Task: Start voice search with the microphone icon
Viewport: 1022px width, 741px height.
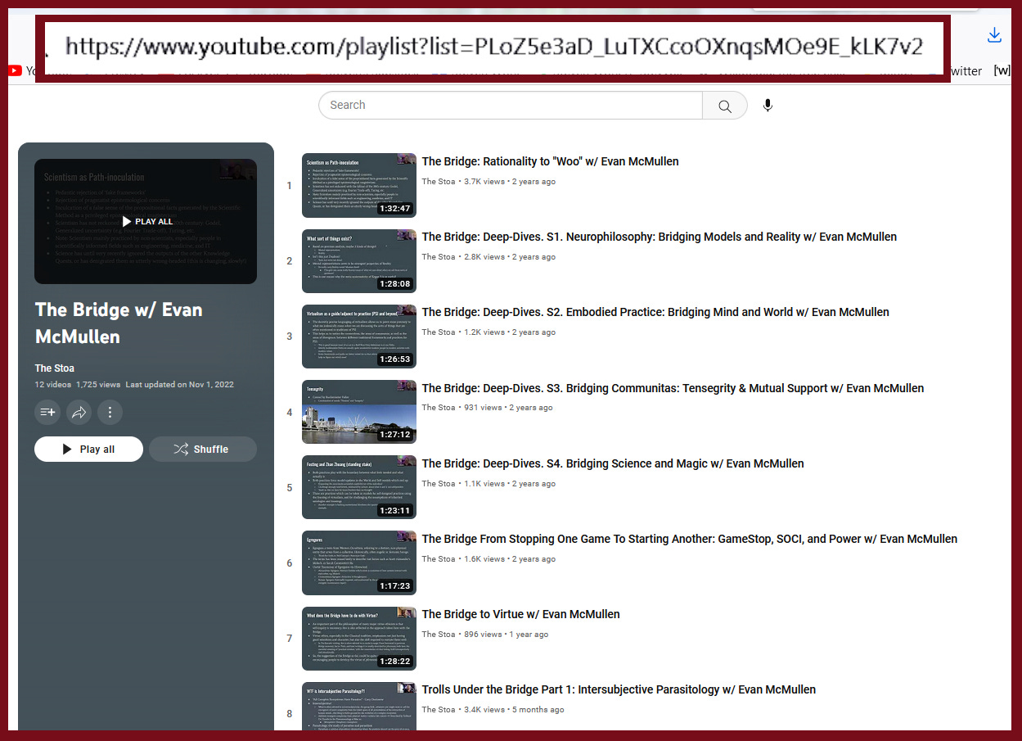Action: pos(768,106)
